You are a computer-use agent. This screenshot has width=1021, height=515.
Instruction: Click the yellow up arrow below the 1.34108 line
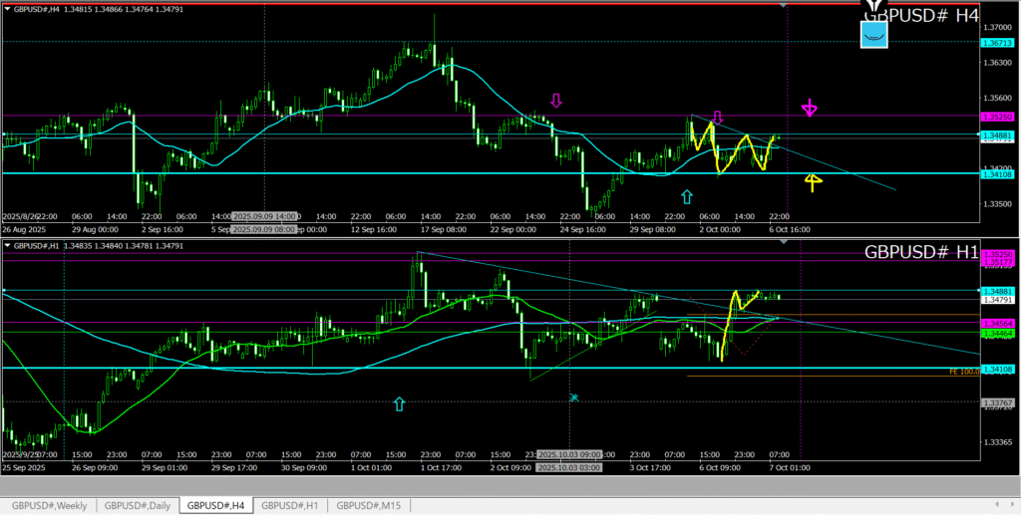[x=813, y=182]
